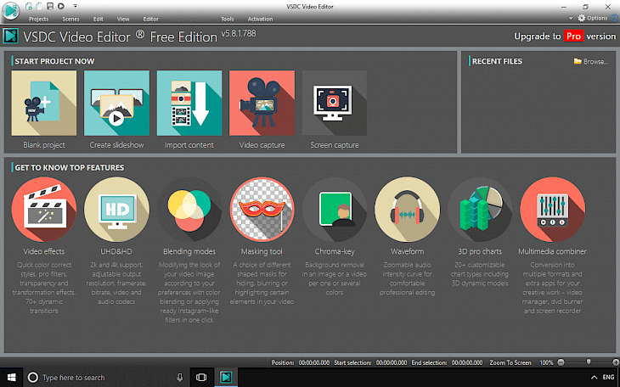The image size is (620, 387).
Task: Click the Position timecode value
Action: pos(314,362)
